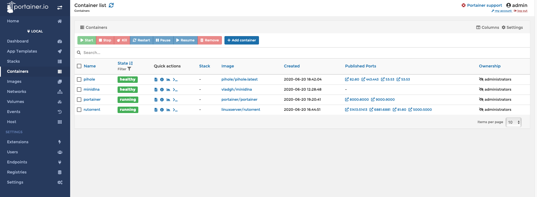Click the Dashboard gauge icon in the sidebar
This screenshot has width=537, height=197.
(x=60, y=41)
